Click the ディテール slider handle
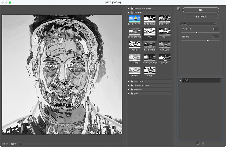The width and height of the screenshot is (226, 147). pos(196,32)
